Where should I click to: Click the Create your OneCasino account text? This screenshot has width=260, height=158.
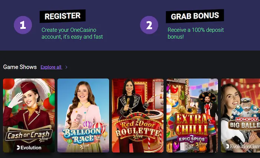(72, 33)
